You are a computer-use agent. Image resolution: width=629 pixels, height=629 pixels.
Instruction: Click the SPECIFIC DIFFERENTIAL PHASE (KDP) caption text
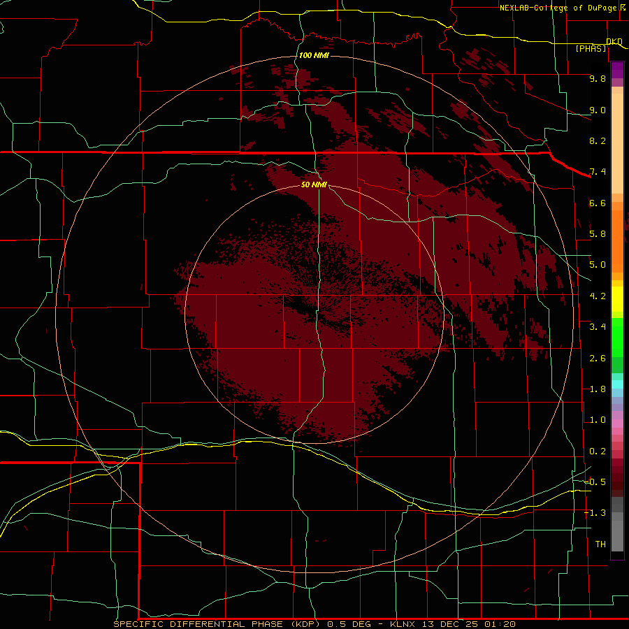pyautogui.click(x=217, y=624)
